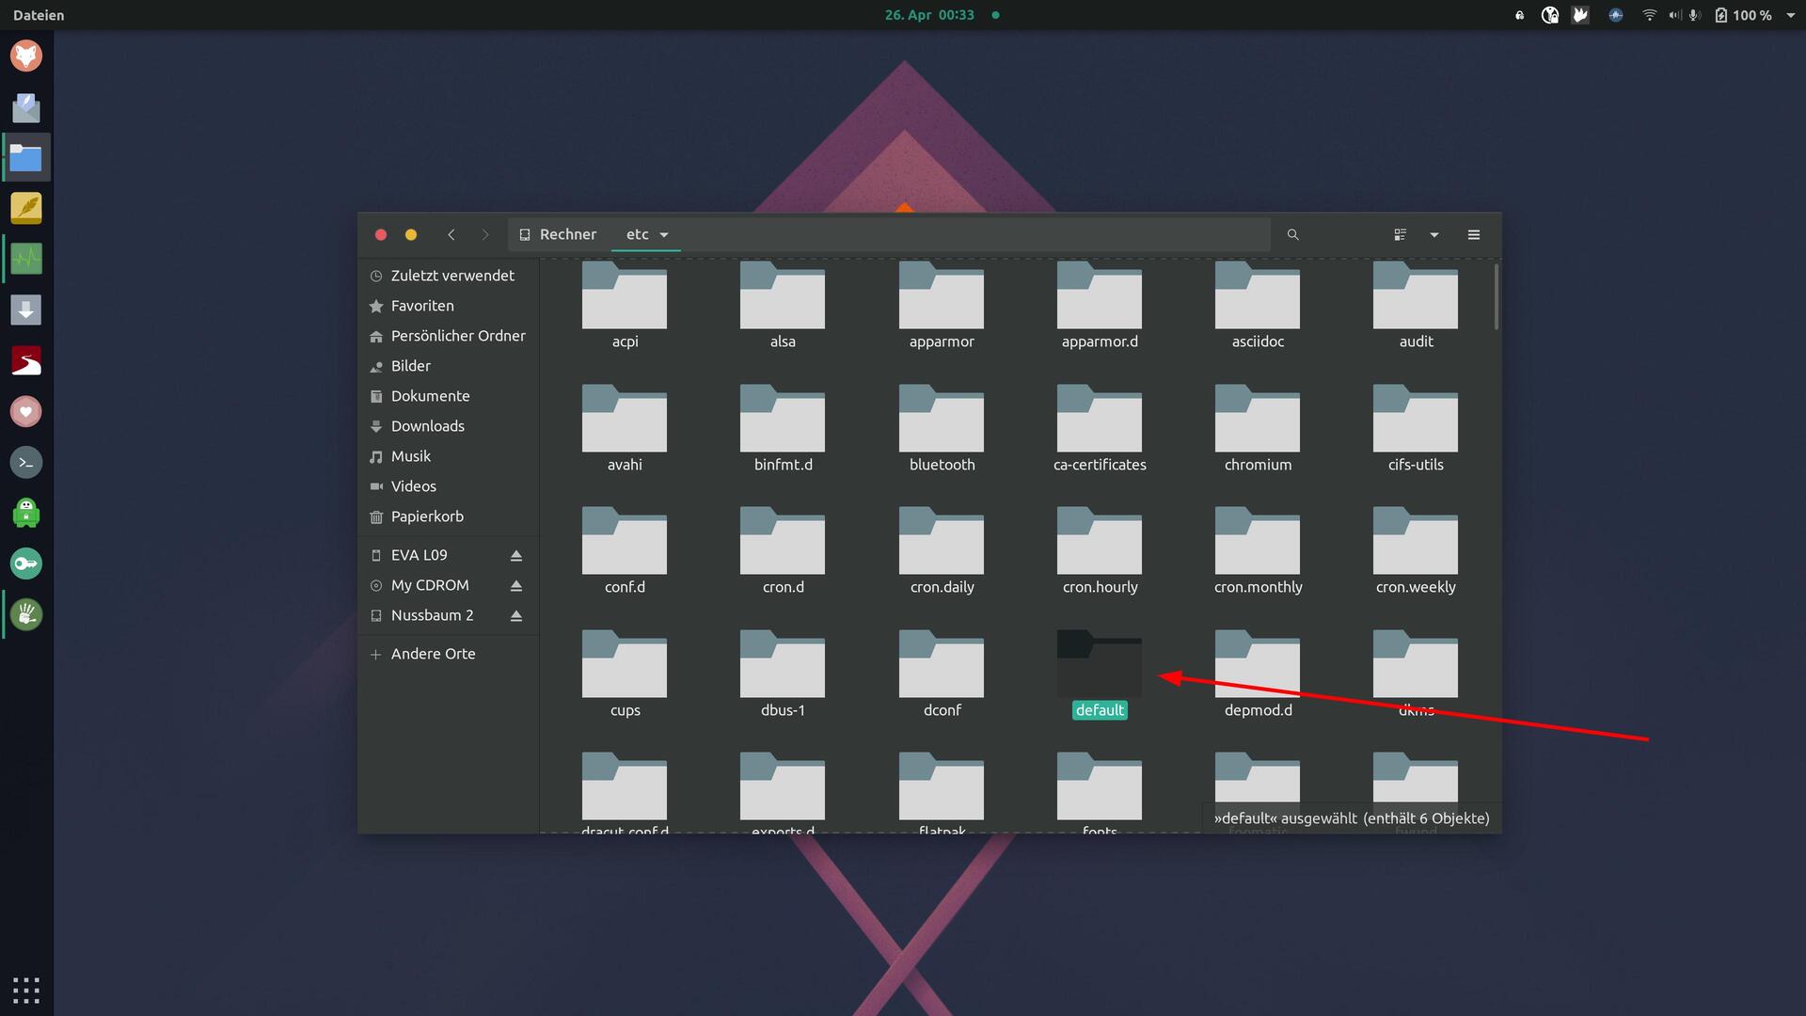Select the bluetooth folder
This screenshot has height=1016, width=1806.
(x=942, y=423)
